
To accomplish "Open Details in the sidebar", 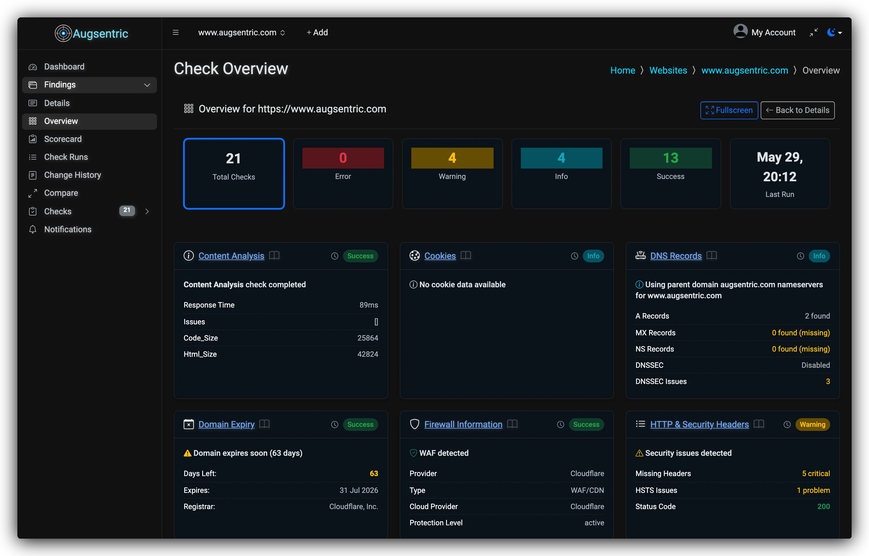I will (x=89, y=103).
